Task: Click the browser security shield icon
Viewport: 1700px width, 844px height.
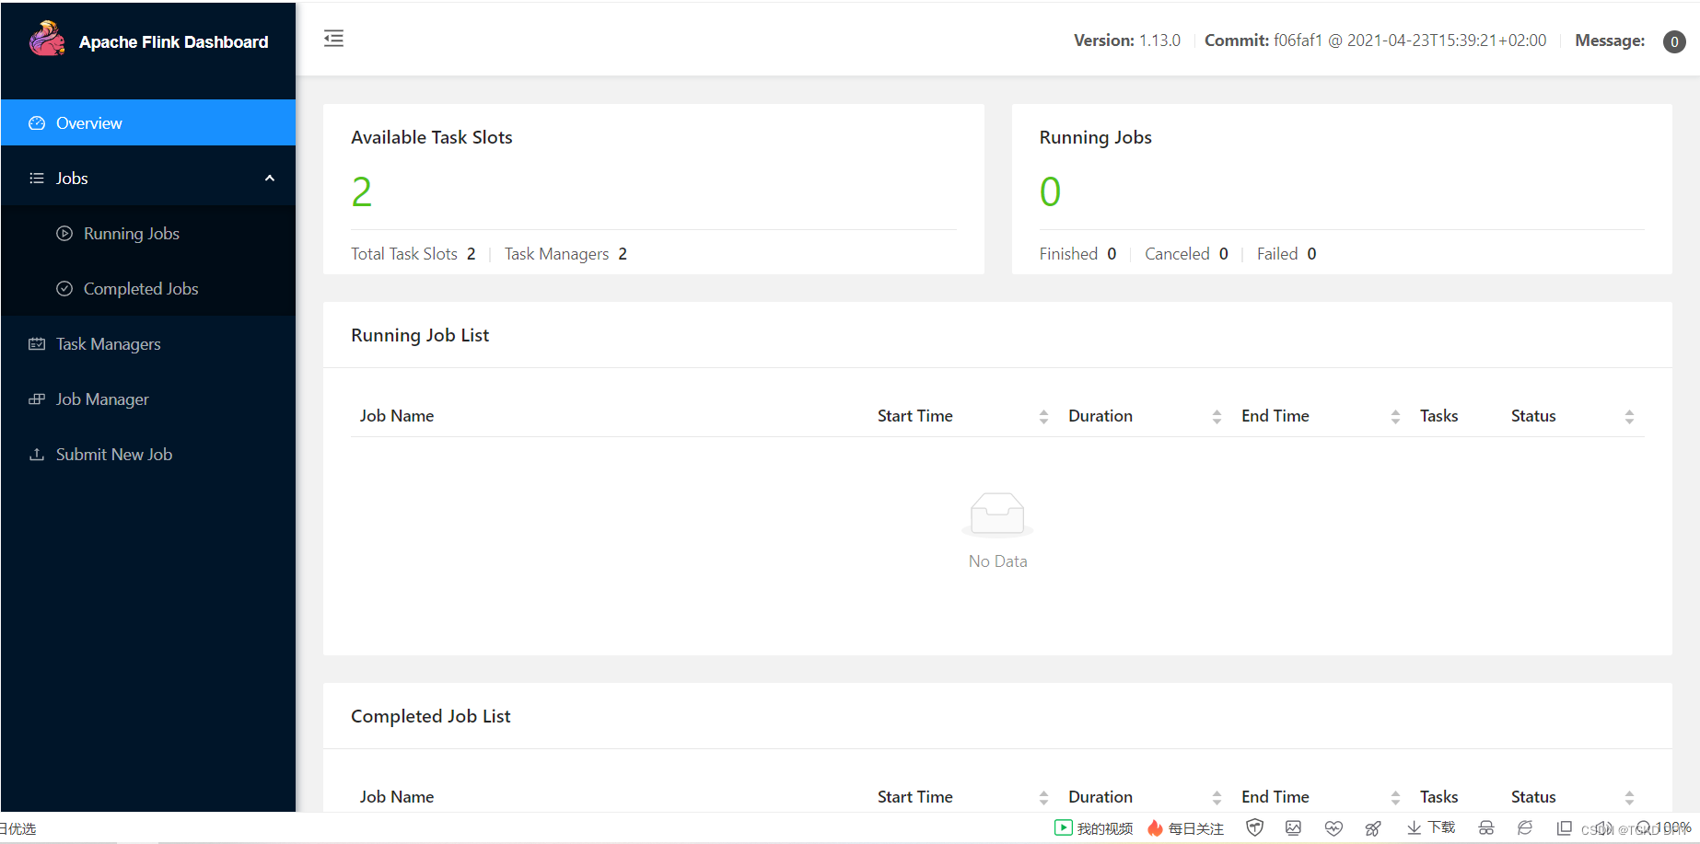Action: (1254, 827)
